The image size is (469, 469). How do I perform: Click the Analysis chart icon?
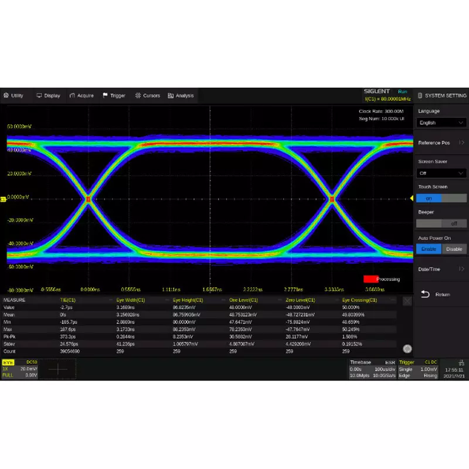click(171, 96)
